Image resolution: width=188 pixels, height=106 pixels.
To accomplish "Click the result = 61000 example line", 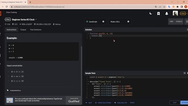I will 16,58.
